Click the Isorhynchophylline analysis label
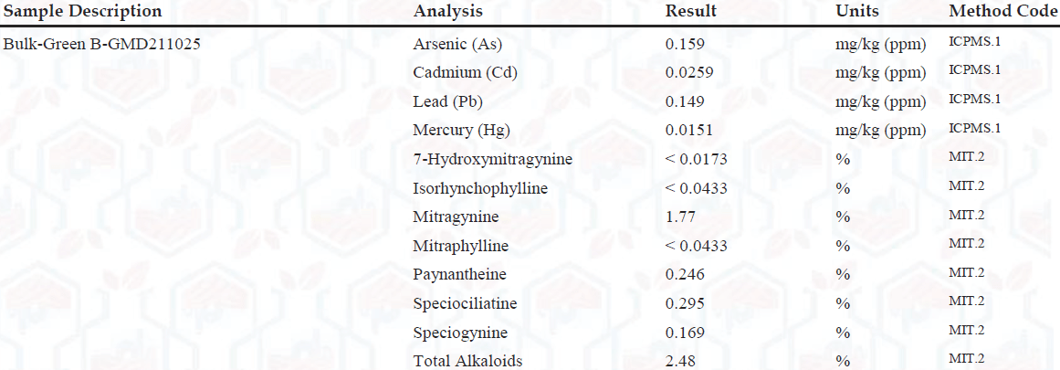 pos(480,188)
